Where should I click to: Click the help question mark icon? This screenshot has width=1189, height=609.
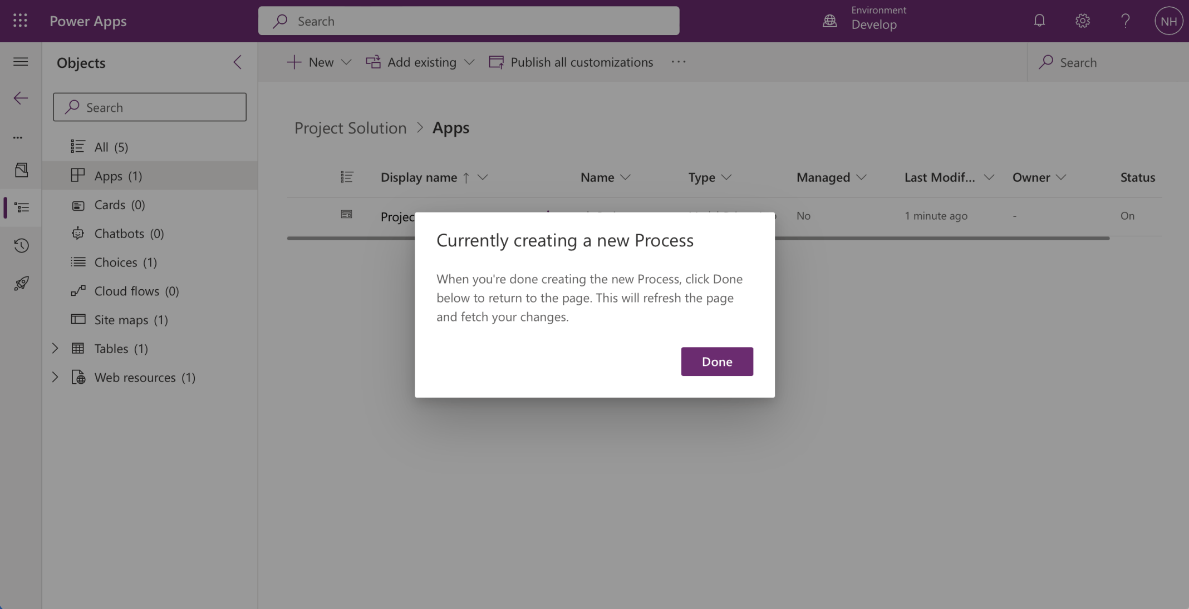tap(1126, 21)
